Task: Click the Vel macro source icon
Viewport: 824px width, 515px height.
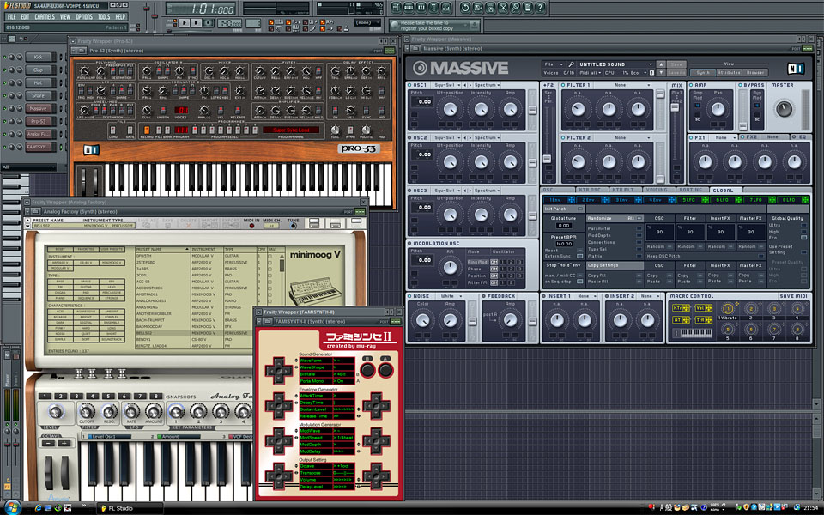Action: (703, 308)
